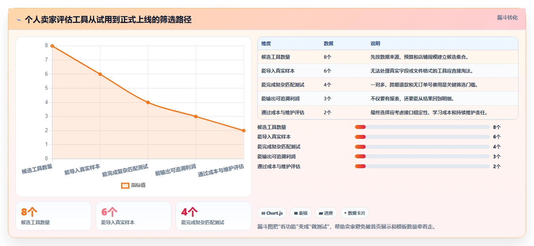Click the footer note starting 漏斗图把
The image size is (534, 246).
point(346,227)
